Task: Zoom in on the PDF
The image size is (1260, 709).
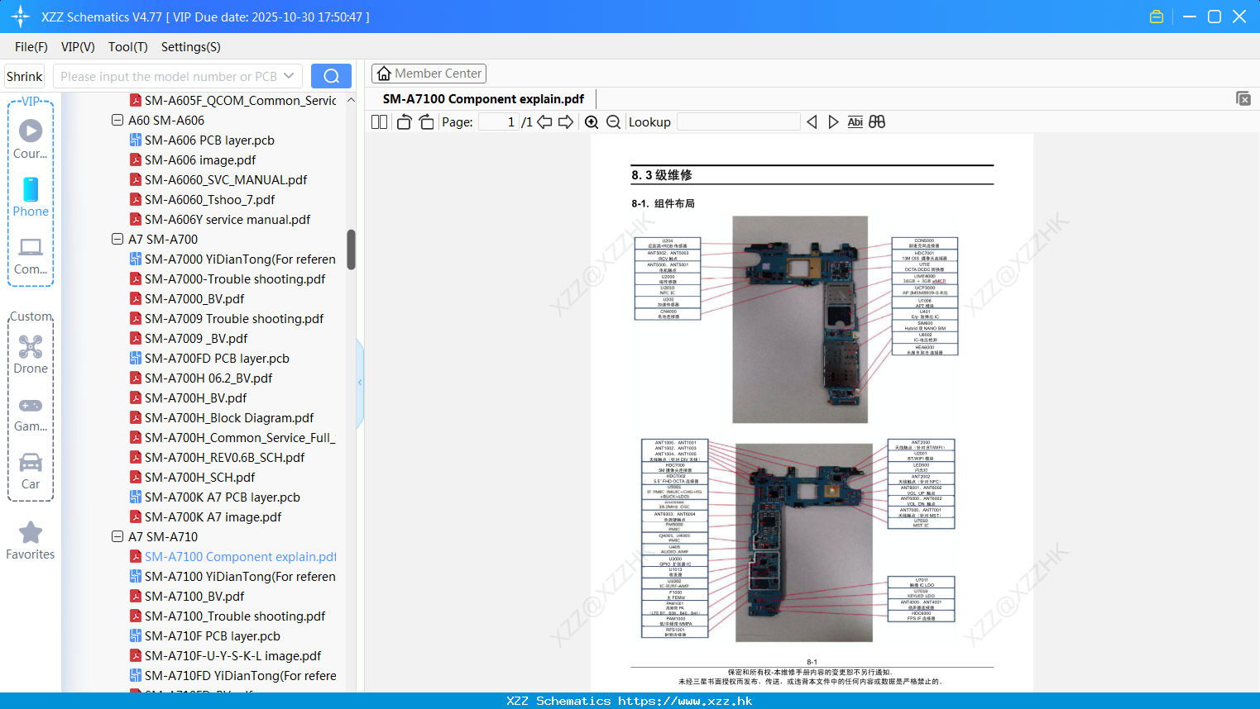Action: coord(592,121)
